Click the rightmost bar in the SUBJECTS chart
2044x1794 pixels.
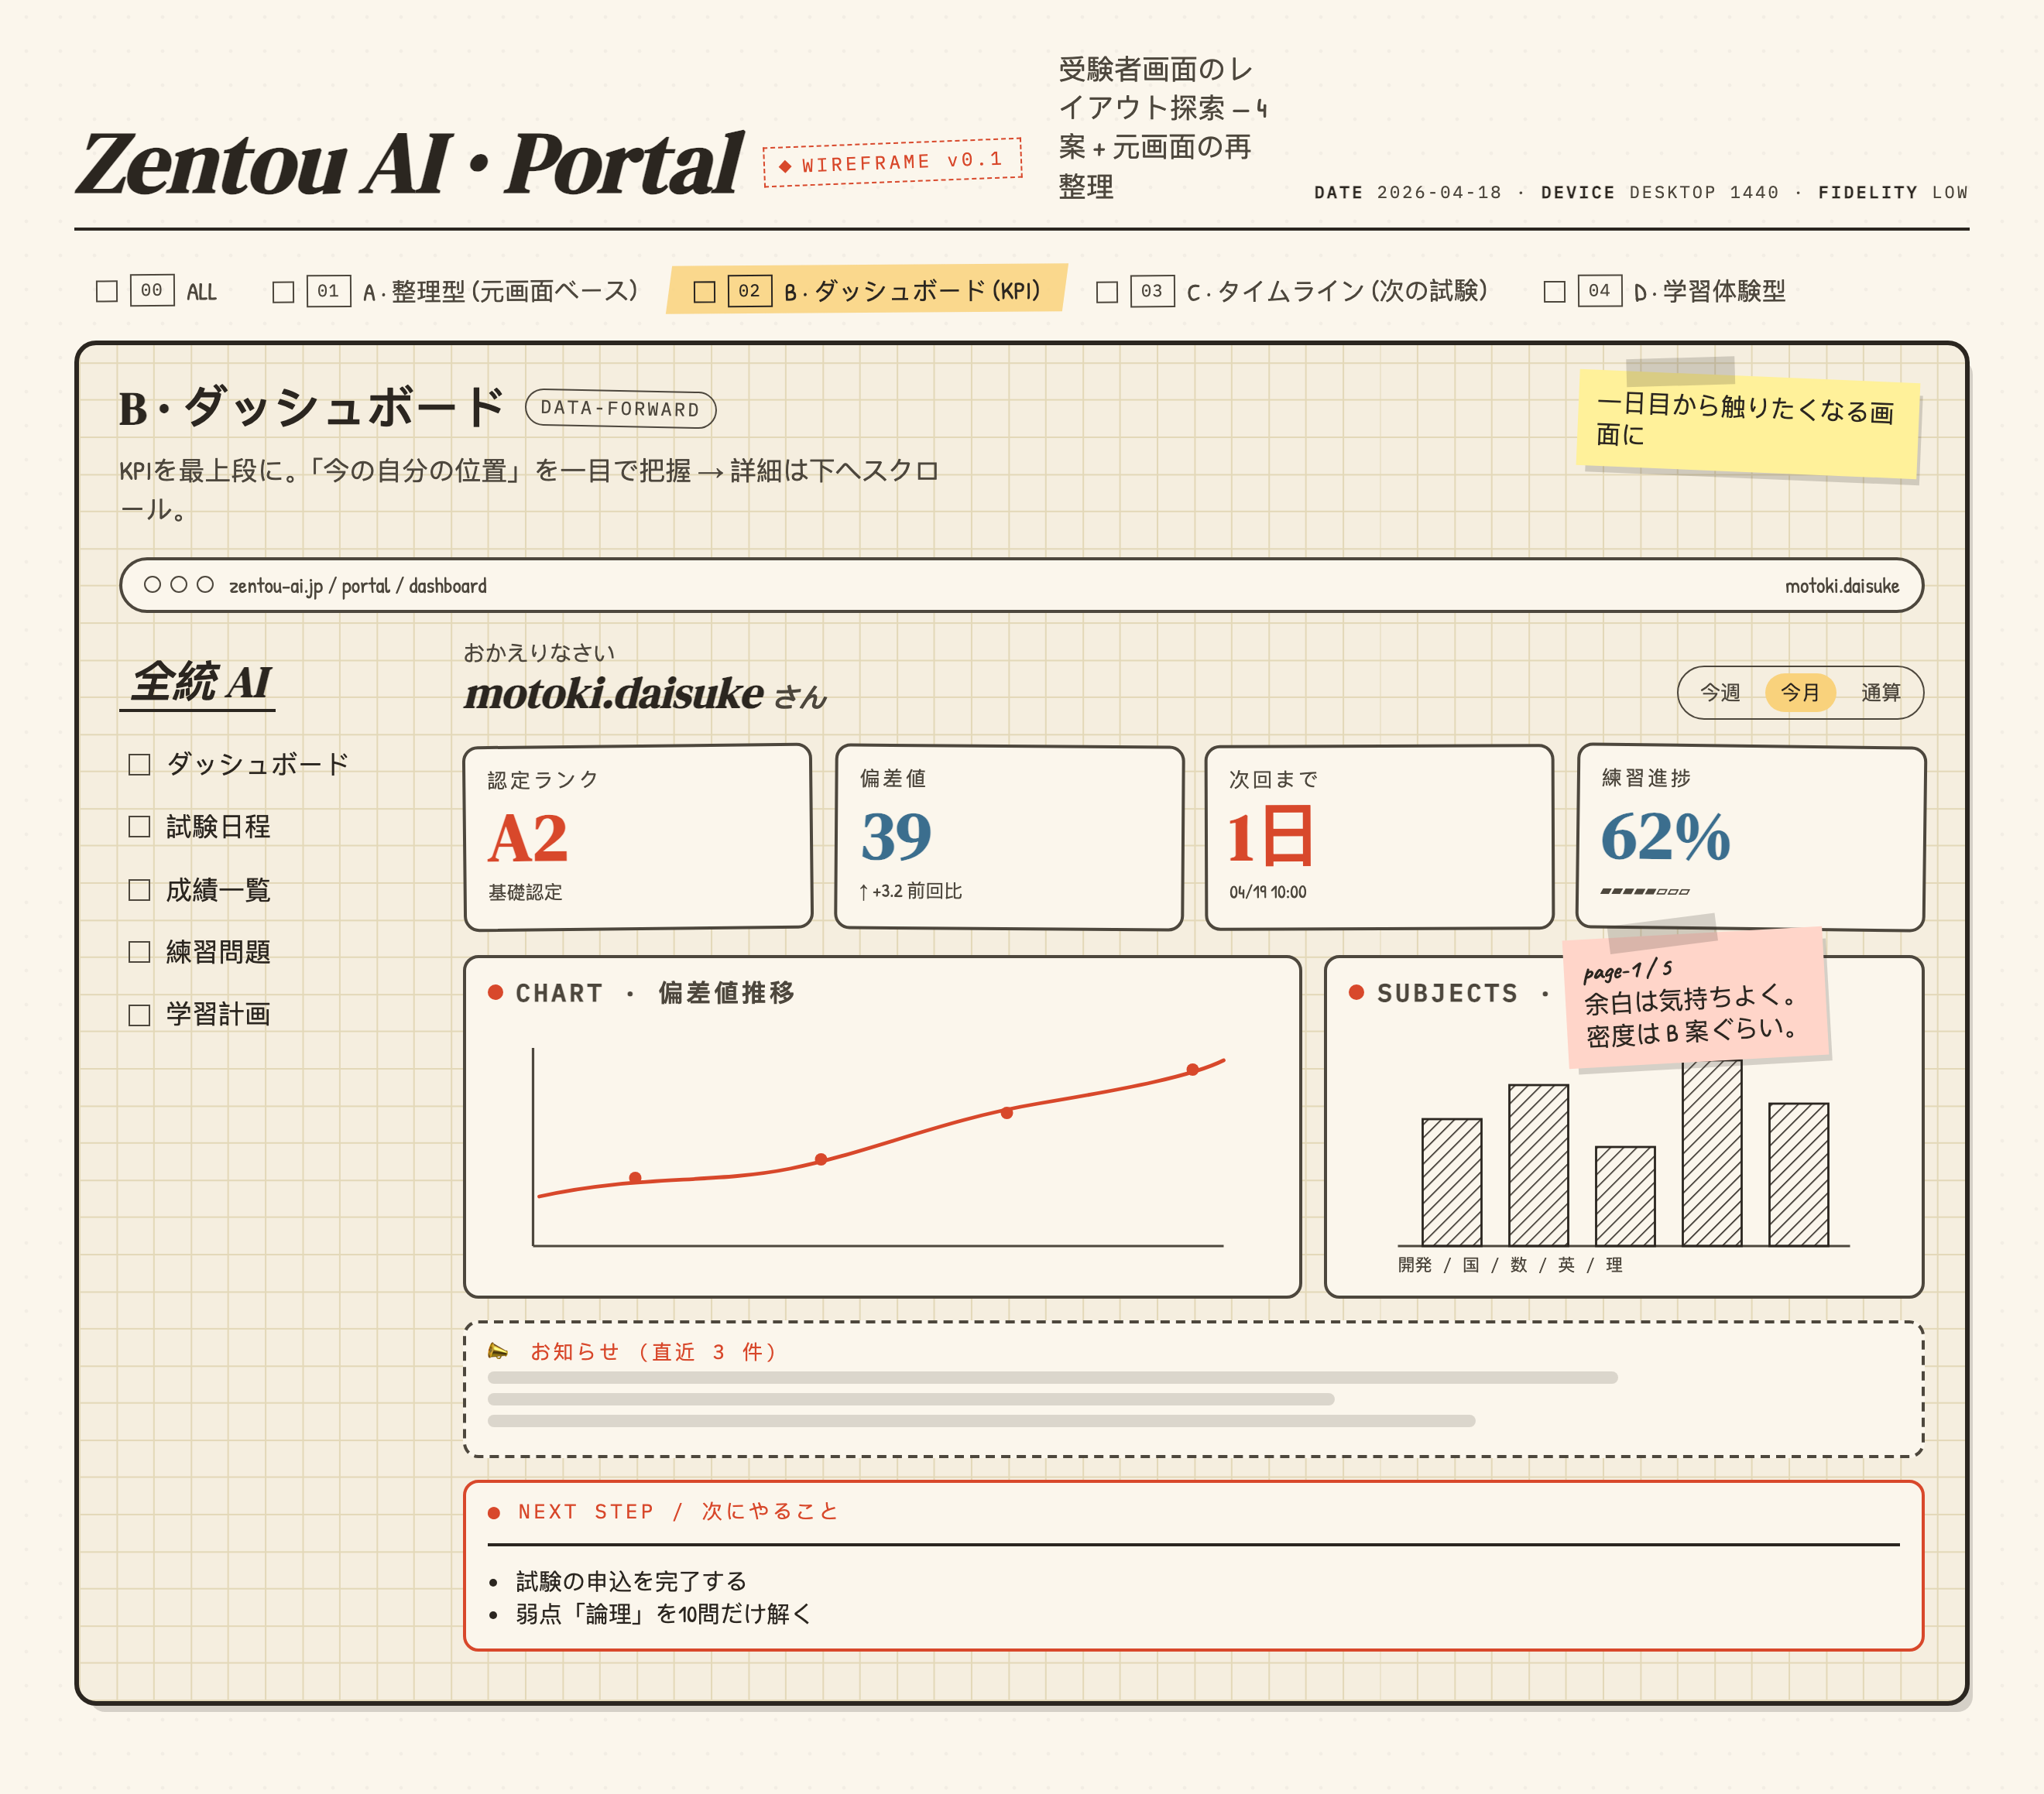[1799, 1174]
